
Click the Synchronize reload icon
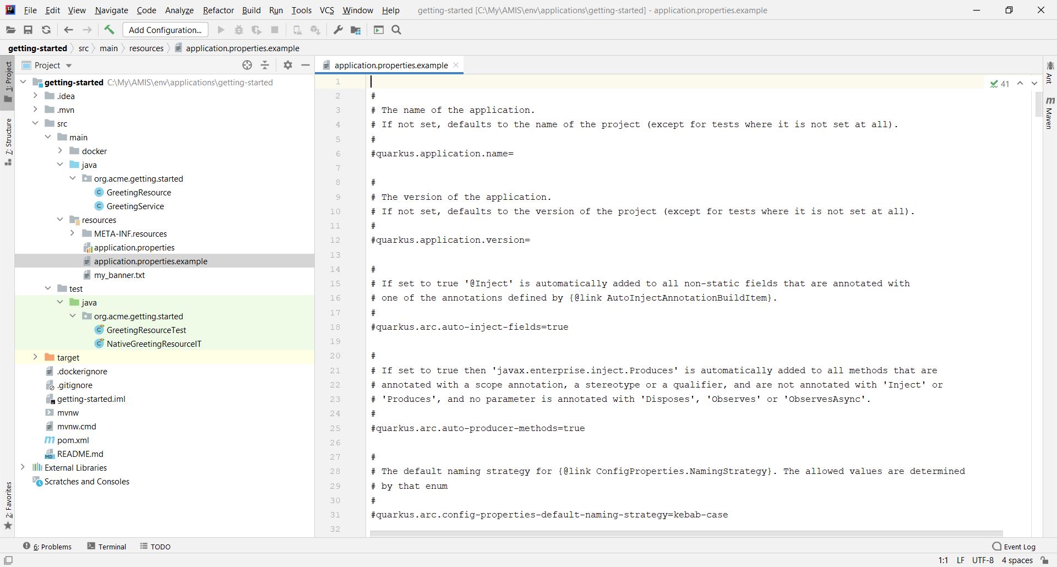[x=46, y=30]
